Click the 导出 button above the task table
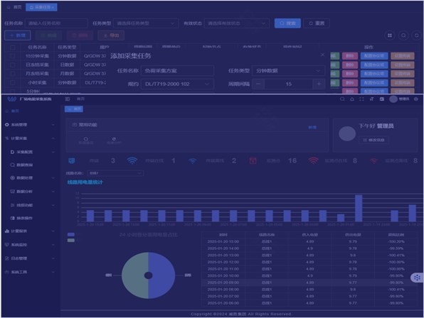Image resolution: width=424 pixels, height=318 pixels. 111,35
